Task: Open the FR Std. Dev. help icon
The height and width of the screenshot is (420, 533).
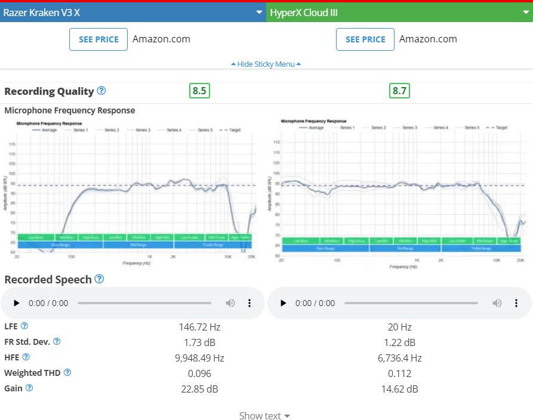Action: (x=57, y=341)
